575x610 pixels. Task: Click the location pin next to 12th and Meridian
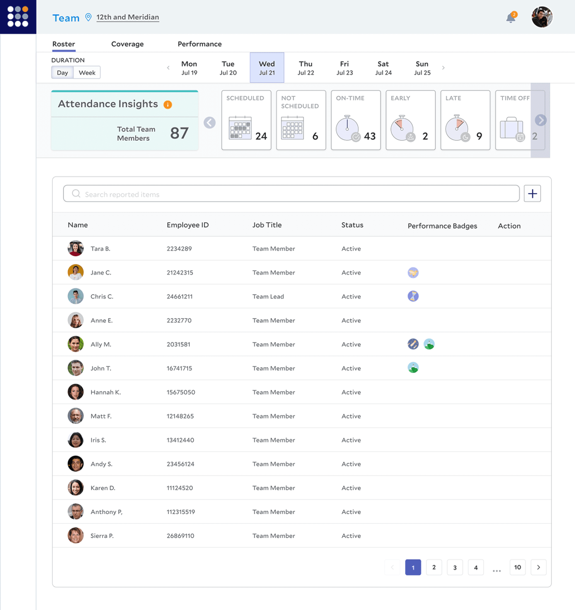pos(88,17)
